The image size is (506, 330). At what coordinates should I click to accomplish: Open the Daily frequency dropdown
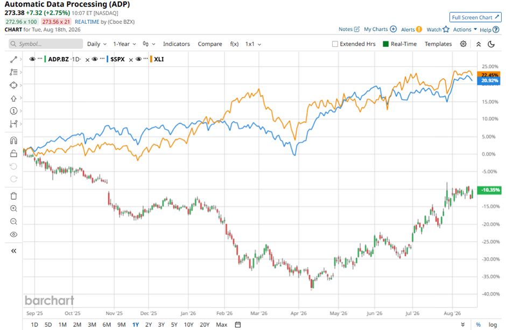click(97, 44)
